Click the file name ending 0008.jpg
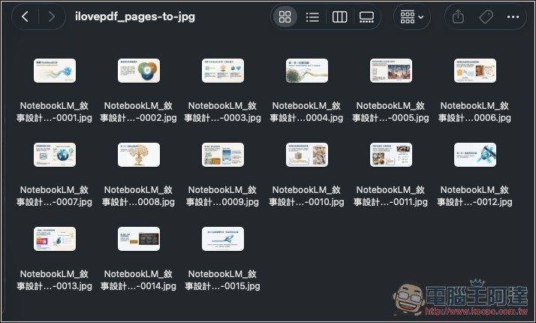Viewport: 536px width, 323px height. (x=138, y=196)
